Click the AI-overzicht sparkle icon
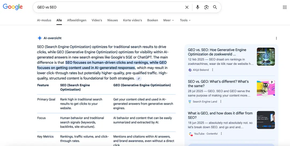The width and height of the screenshot is (290, 146). (x=39, y=38)
